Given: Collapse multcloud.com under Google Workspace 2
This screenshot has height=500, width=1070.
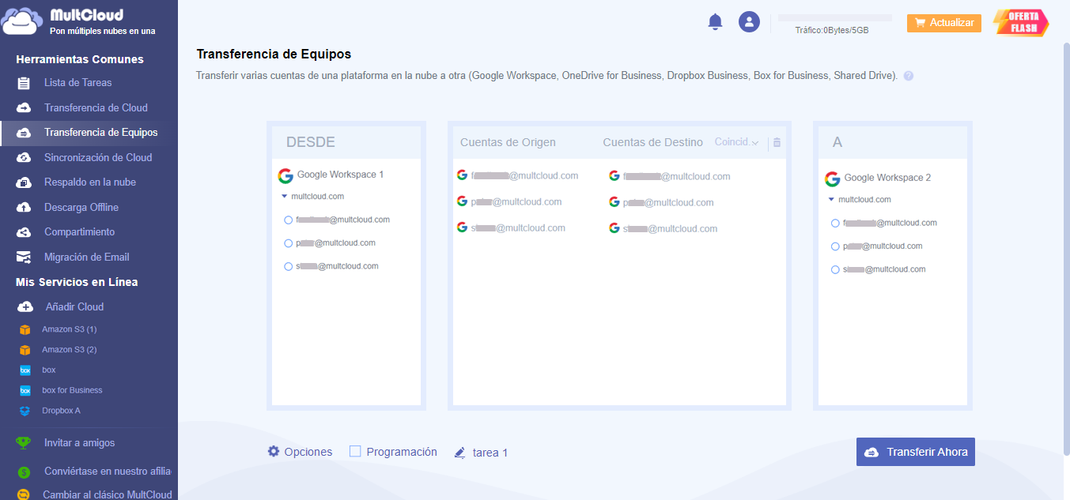Looking at the screenshot, I should (831, 199).
